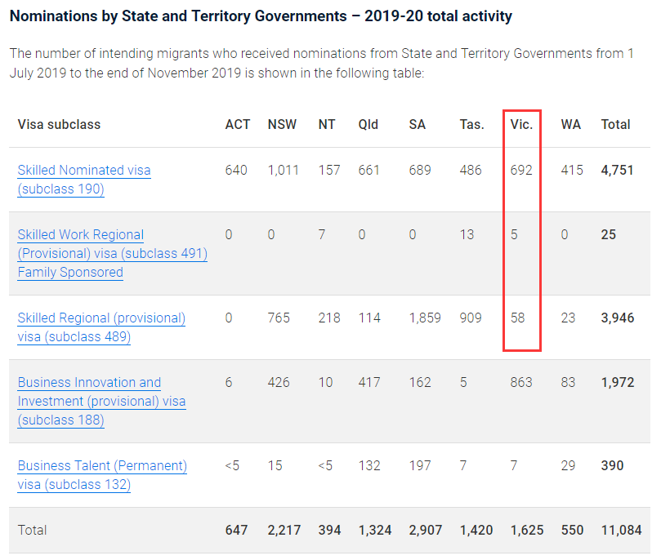This screenshot has width=670, height=560.
Task: Select the 1,625 Victoria total cell
Action: coord(526,531)
